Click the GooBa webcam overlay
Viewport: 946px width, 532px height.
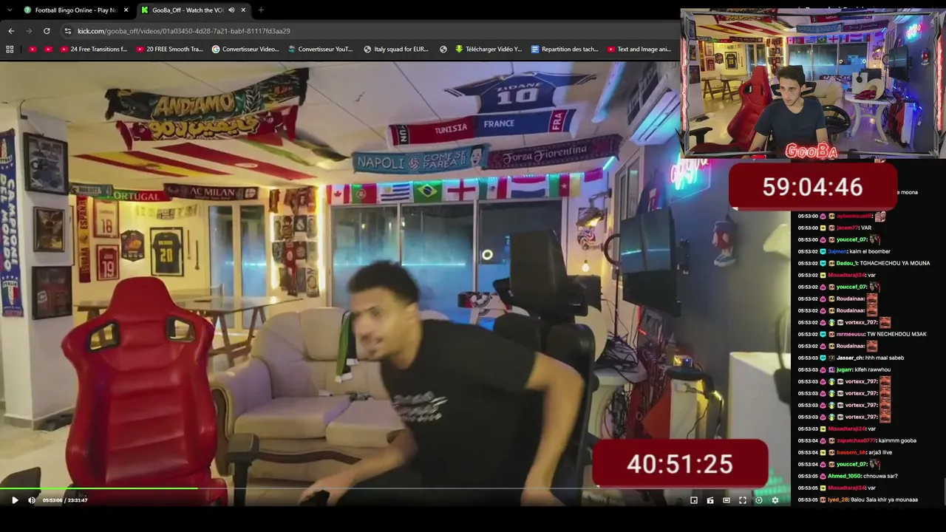(812, 83)
